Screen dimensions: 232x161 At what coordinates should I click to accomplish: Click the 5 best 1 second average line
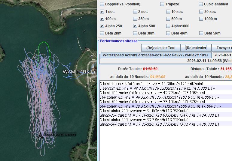[x=166, y=84]
